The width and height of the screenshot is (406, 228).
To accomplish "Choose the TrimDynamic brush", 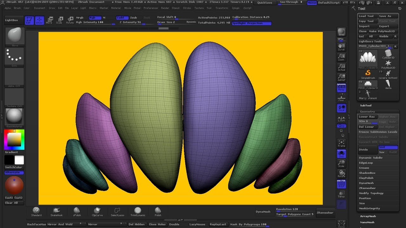I will 138,212.
